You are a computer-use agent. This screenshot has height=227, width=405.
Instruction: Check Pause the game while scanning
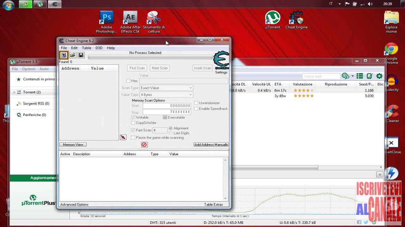133,137
